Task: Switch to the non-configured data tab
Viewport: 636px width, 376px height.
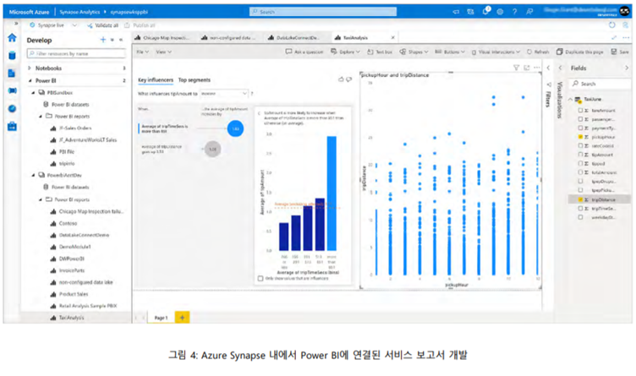Action: tap(228, 38)
